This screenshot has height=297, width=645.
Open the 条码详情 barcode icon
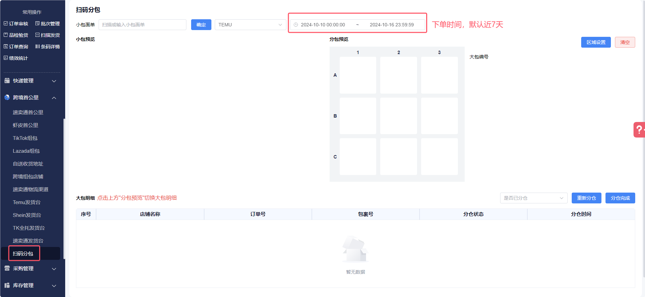37,47
